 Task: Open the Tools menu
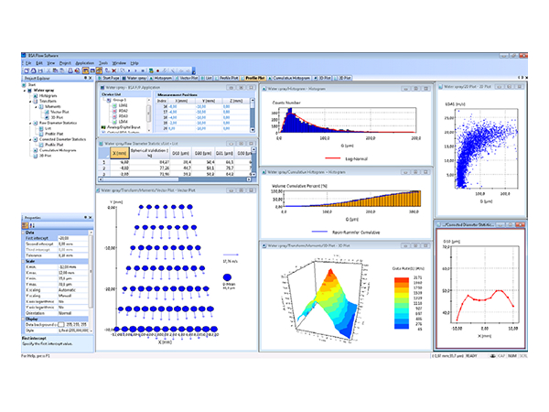point(103,62)
